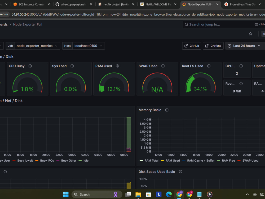265x199 pixels.
Task: Open CPU Busy panel info icon
Action: [x=30, y=66]
